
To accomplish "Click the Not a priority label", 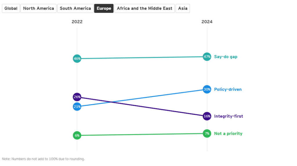I will [228, 134].
